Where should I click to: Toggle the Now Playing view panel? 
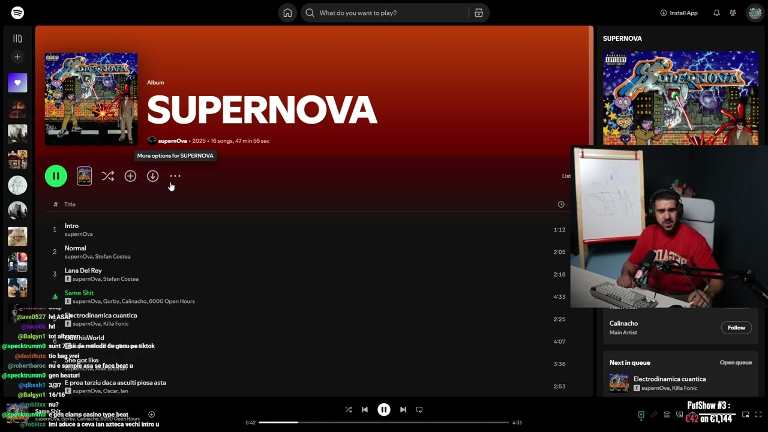point(641,415)
